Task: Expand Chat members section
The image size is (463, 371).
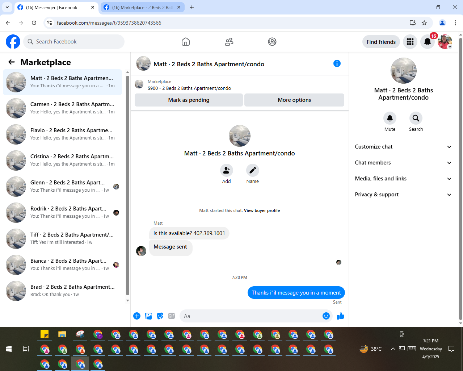Action: [403, 163]
